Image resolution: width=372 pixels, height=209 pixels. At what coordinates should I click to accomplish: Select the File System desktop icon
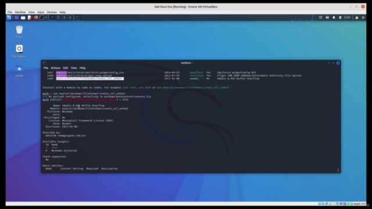coord(19,51)
